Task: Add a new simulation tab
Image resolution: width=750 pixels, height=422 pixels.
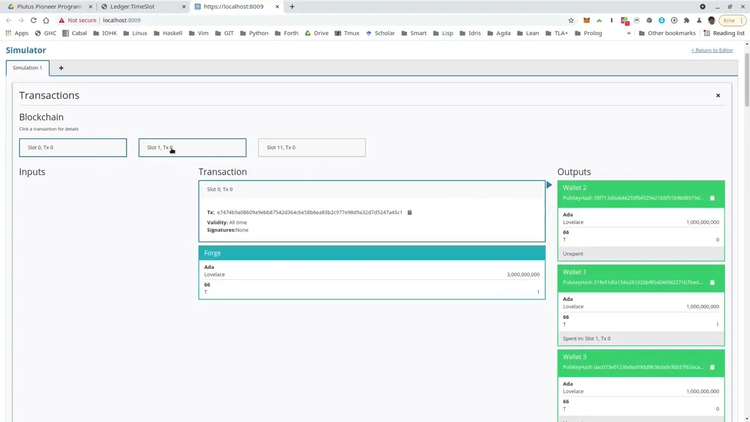Action: tap(61, 68)
